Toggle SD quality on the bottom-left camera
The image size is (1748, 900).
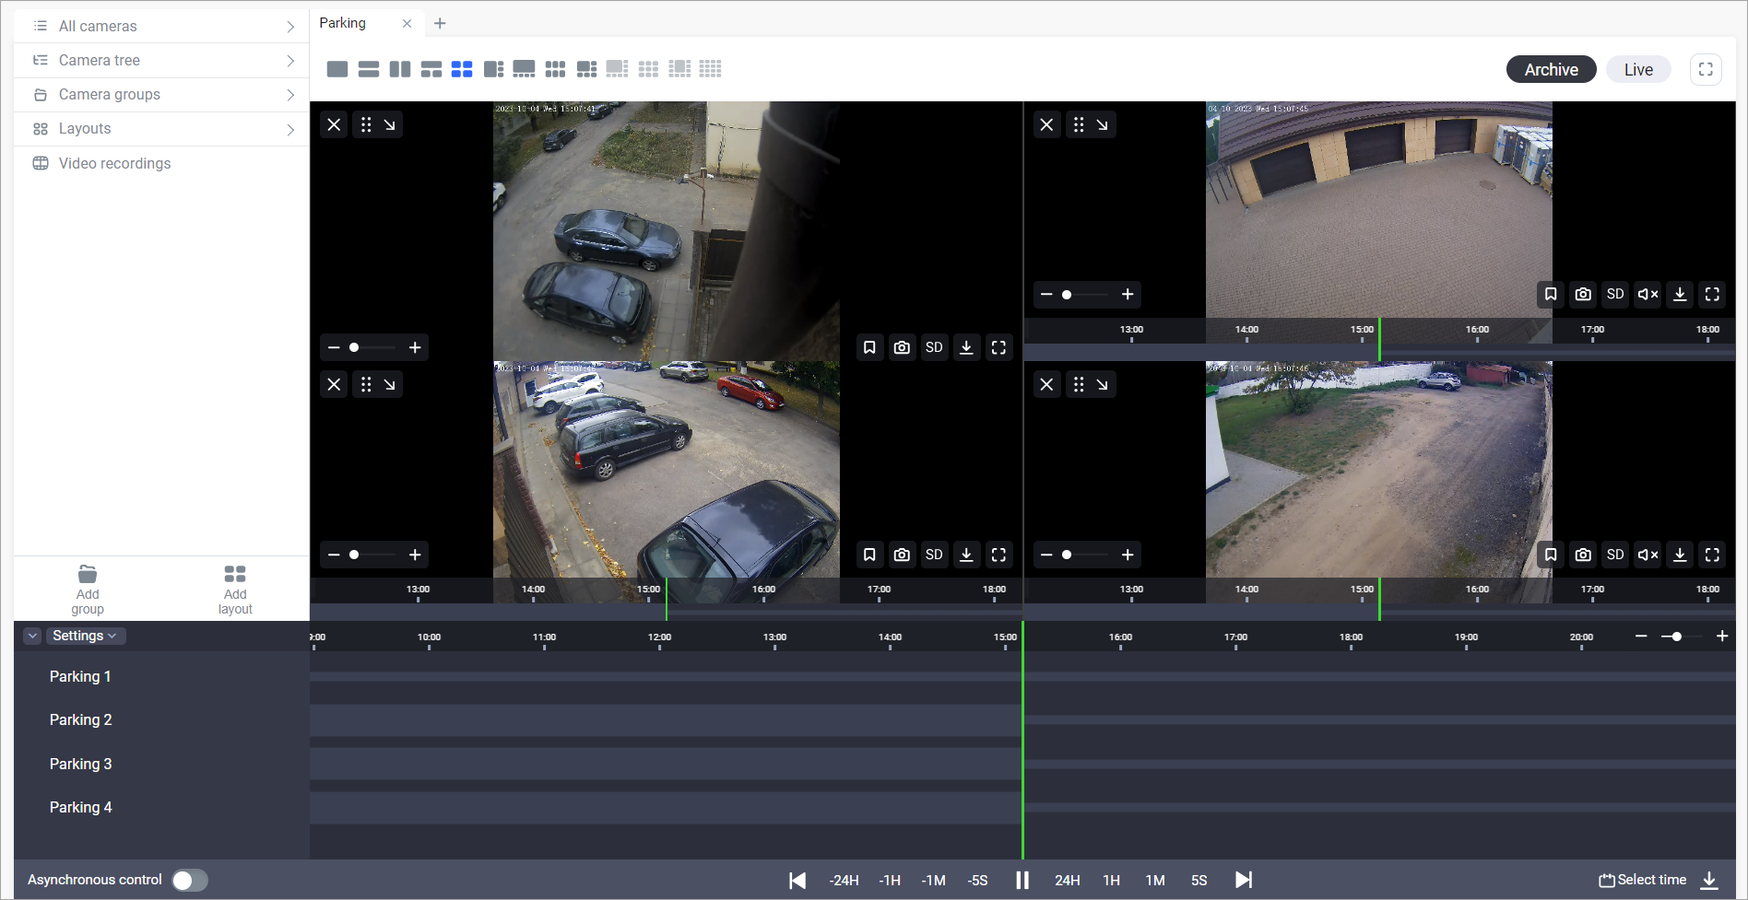pos(934,555)
